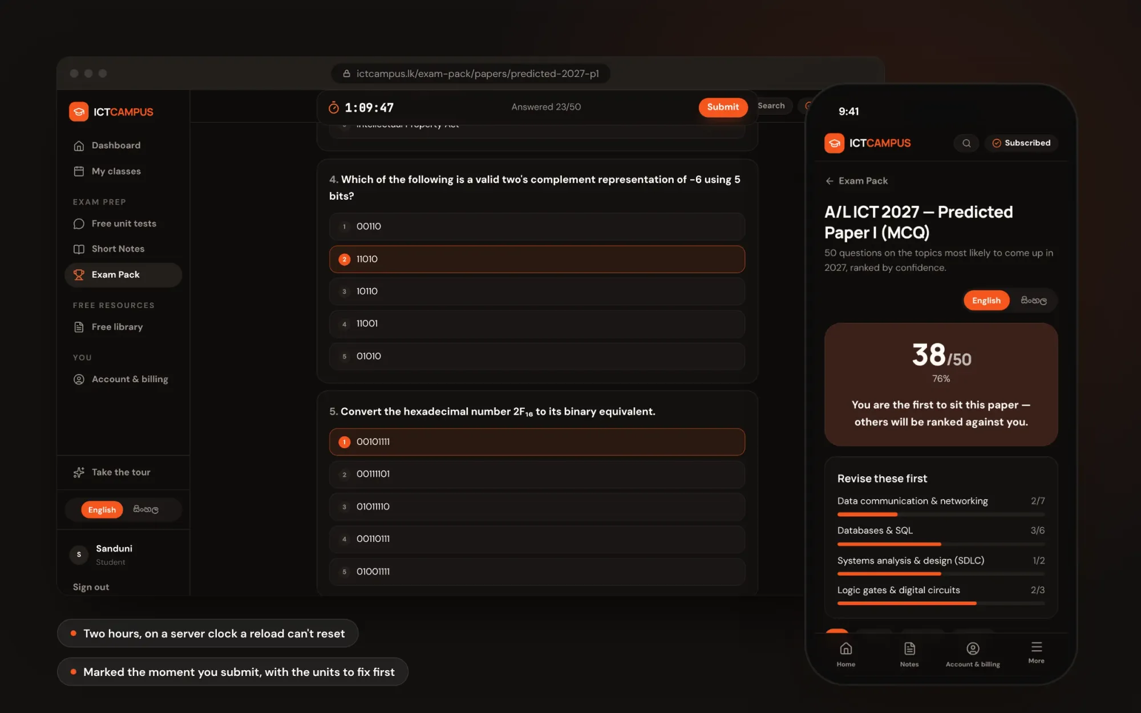Choose option 00110111 in question 5
This screenshot has width=1141, height=713.
537,539
